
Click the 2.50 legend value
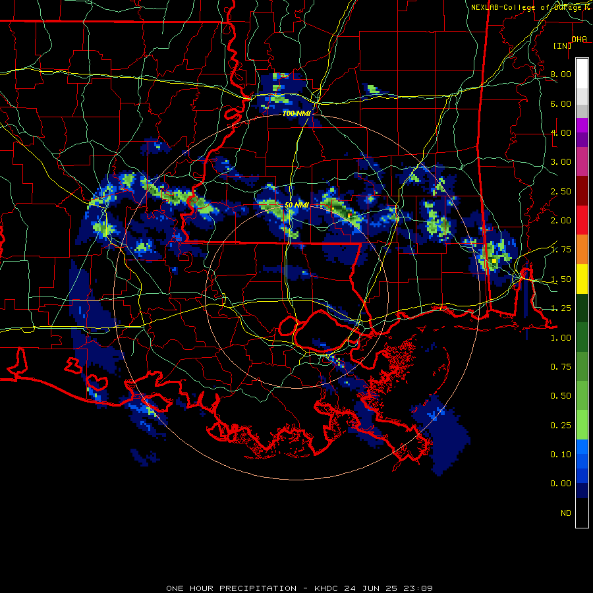[561, 191]
